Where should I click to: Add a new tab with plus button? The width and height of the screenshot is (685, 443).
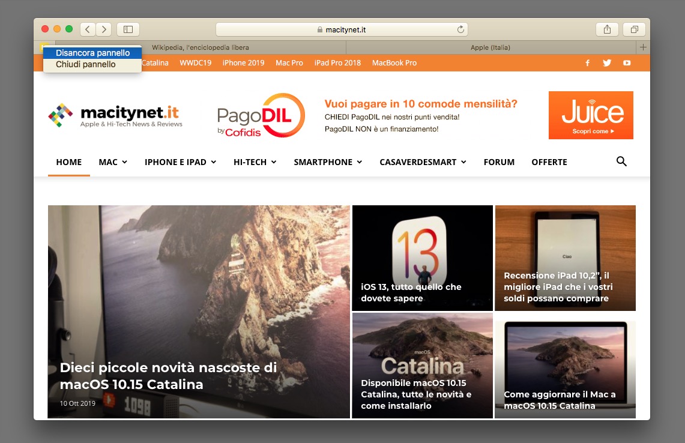[x=643, y=47]
